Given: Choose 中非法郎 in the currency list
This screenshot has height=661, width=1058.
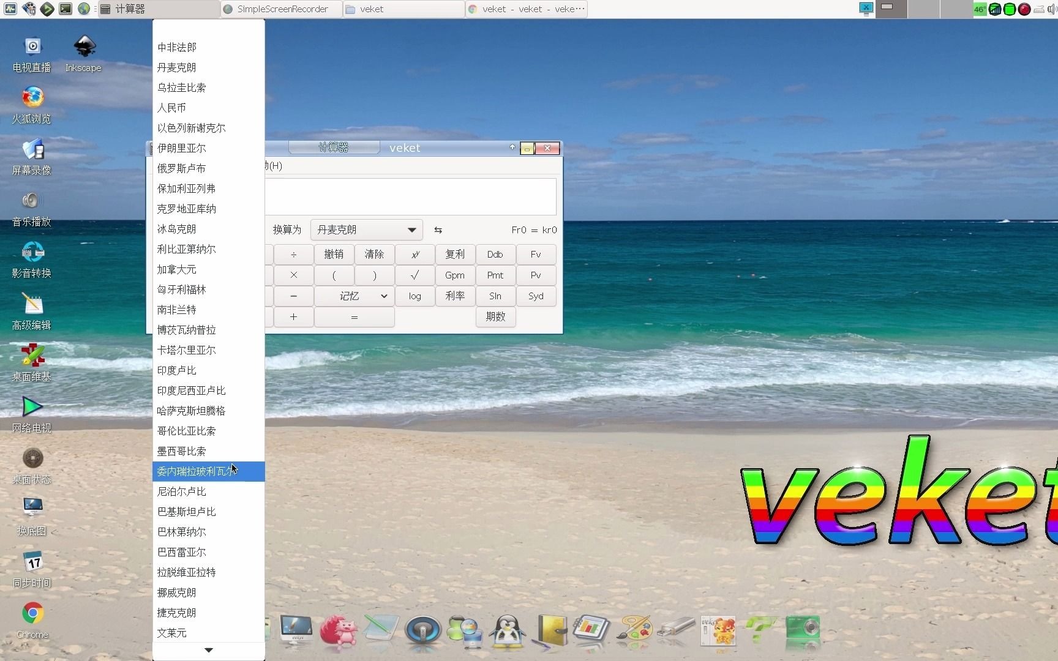Looking at the screenshot, I should click(x=209, y=47).
